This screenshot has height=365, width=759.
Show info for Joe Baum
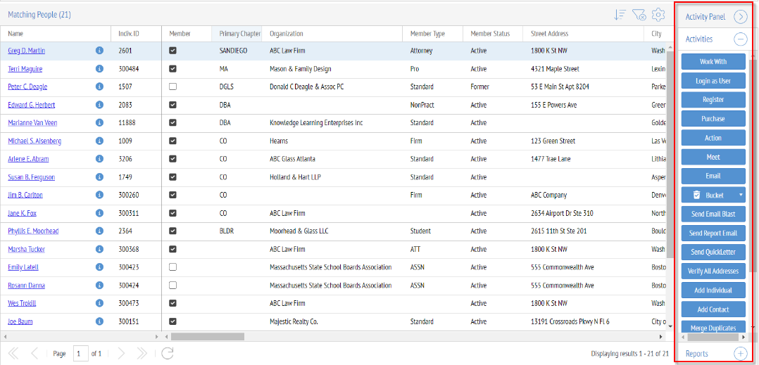(99, 321)
